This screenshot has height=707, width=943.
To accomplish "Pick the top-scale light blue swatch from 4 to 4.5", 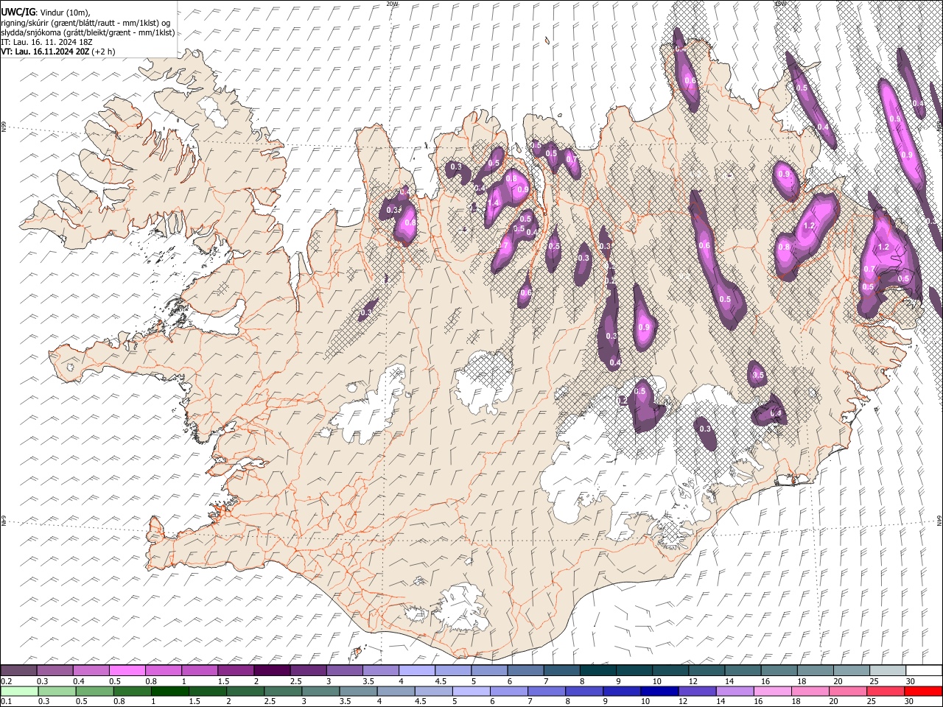I will click(416, 671).
